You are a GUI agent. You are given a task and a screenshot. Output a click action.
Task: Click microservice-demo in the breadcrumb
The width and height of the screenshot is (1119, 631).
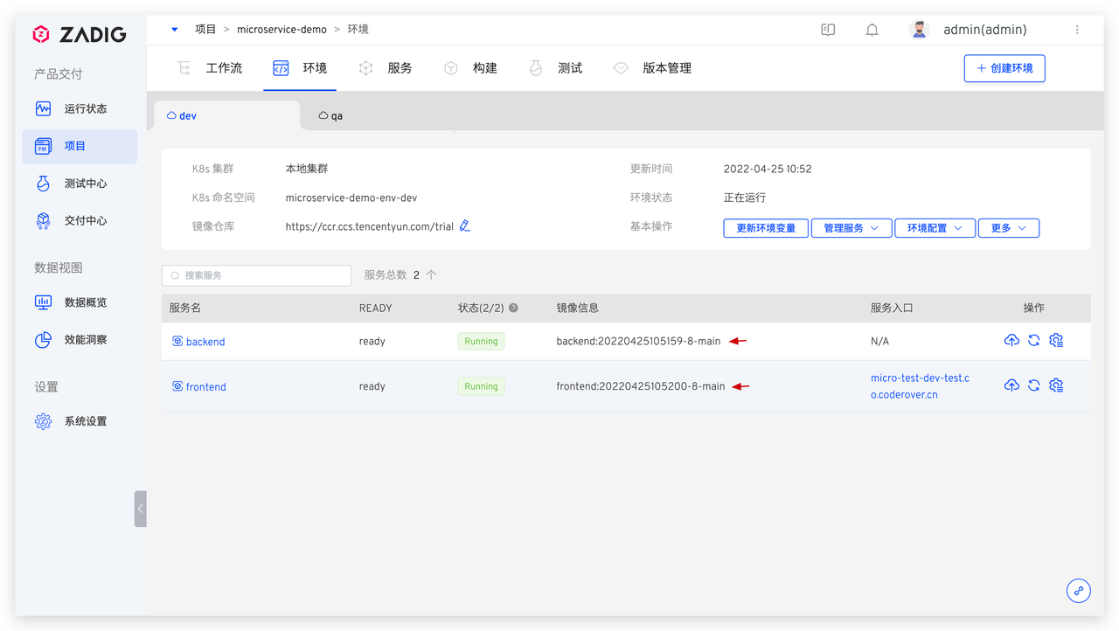(x=281, y=30)
